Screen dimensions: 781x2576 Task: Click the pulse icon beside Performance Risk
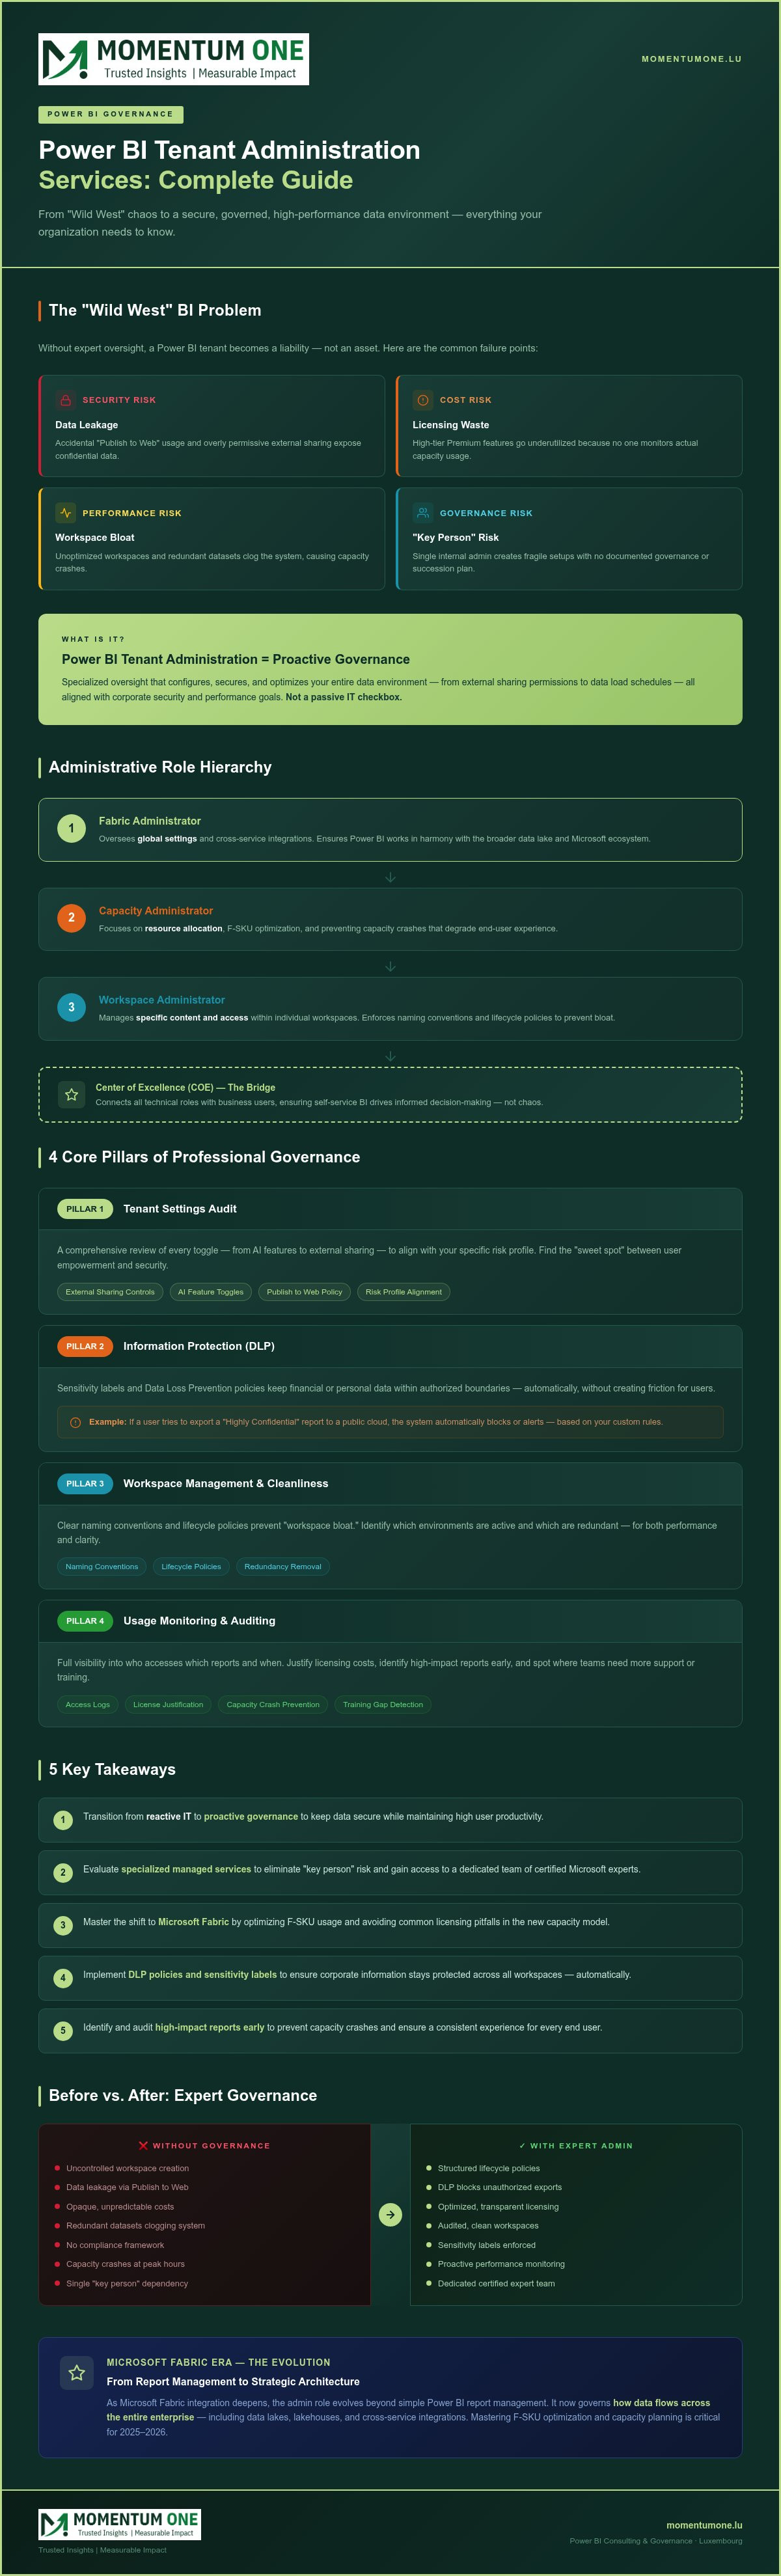tap(65, 513)
